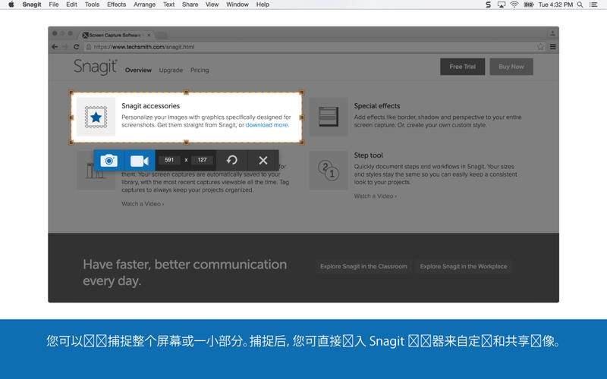
Task: Select the Pricing navigation link
Action: coord(200,70)
